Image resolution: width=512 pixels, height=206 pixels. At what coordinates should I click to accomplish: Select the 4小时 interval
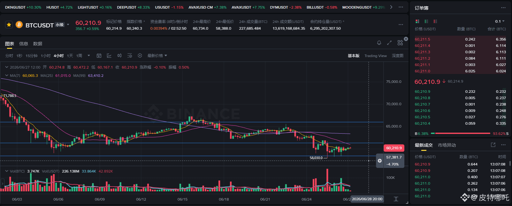(x=59, y=56)
